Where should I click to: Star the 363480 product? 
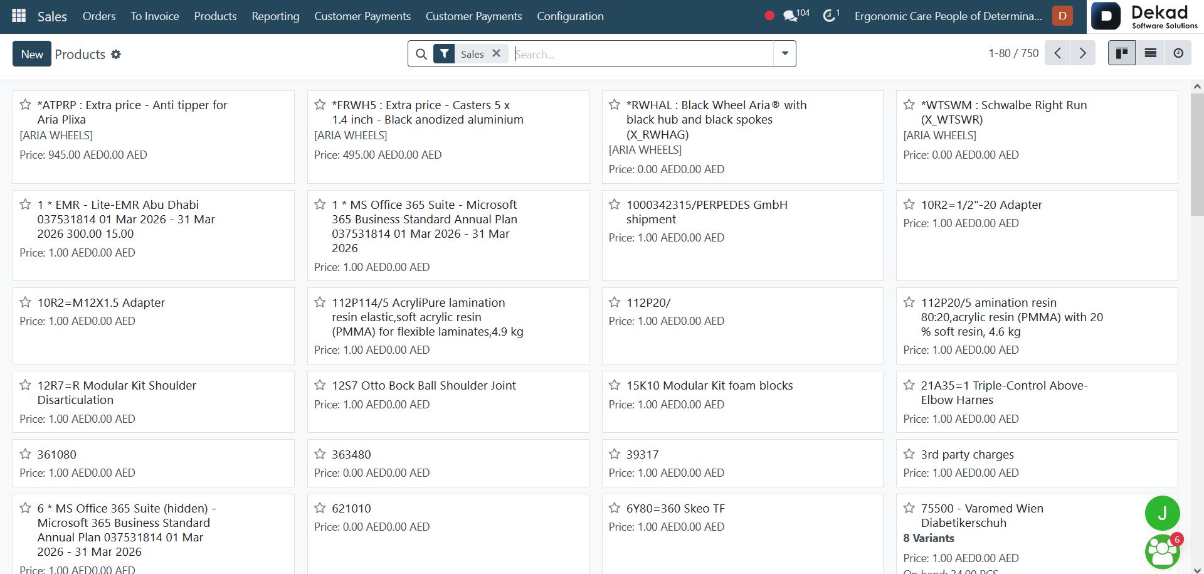click(320, 454)
